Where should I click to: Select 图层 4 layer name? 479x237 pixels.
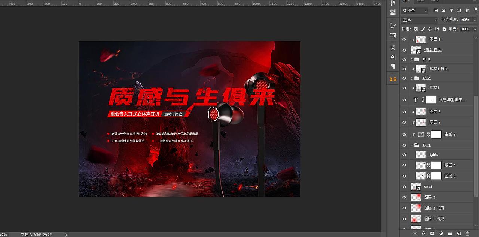pos(450,165)
